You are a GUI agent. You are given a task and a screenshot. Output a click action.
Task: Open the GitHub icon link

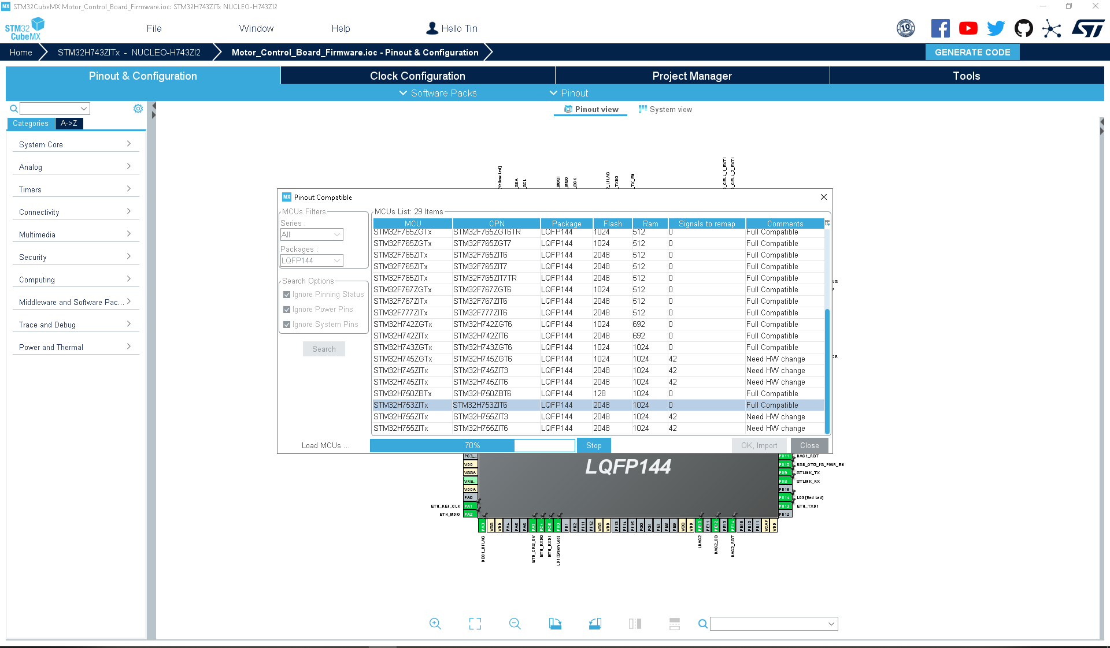click(x=1024, y=28)
